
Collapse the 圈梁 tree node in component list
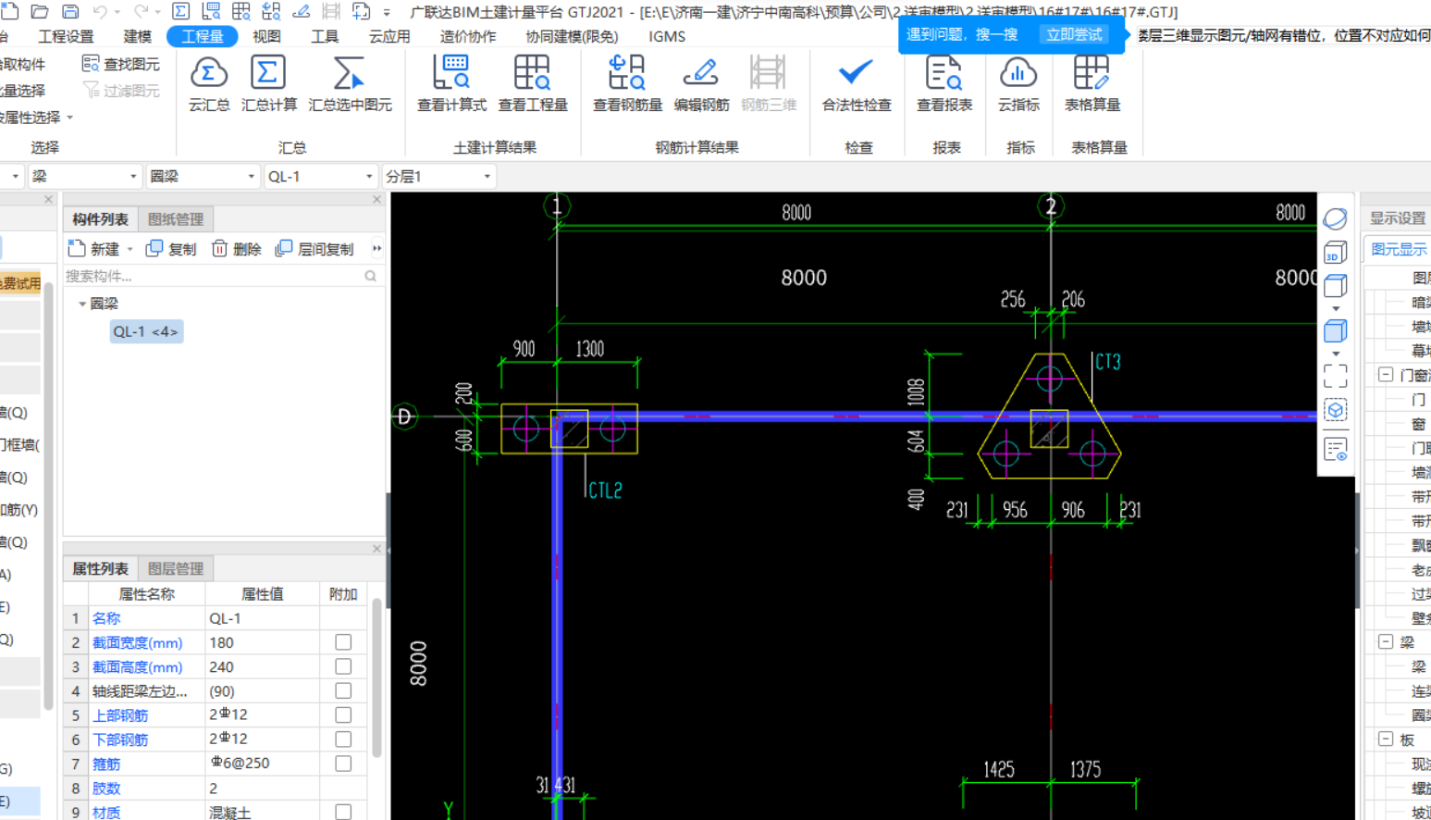point(82,304)
